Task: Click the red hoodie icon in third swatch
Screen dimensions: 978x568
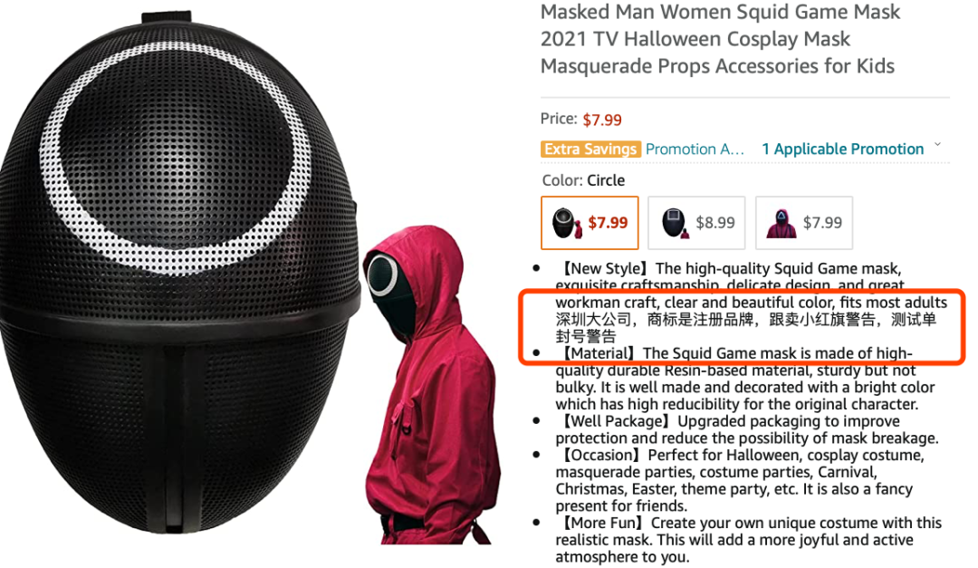Action: click(x=781, y=224)
